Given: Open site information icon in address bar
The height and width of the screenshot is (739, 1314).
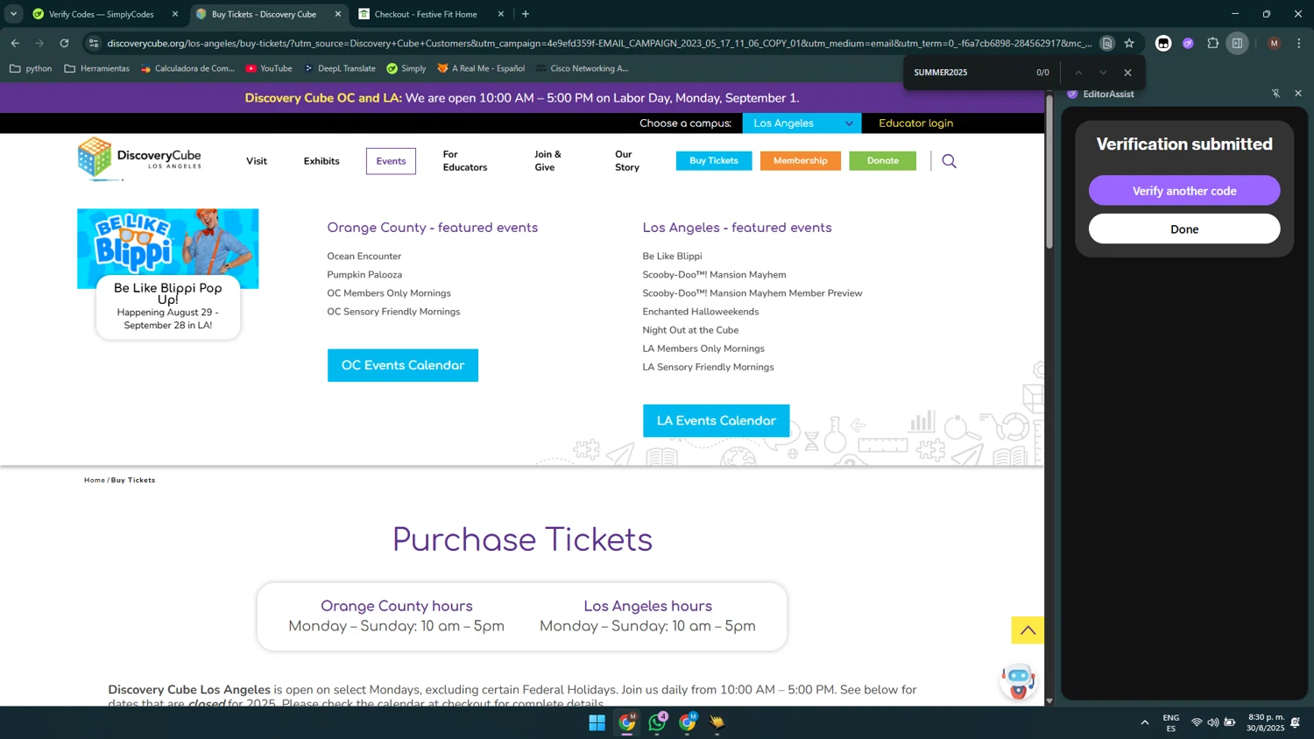Looking at the screenshot, I should point(94,43).
